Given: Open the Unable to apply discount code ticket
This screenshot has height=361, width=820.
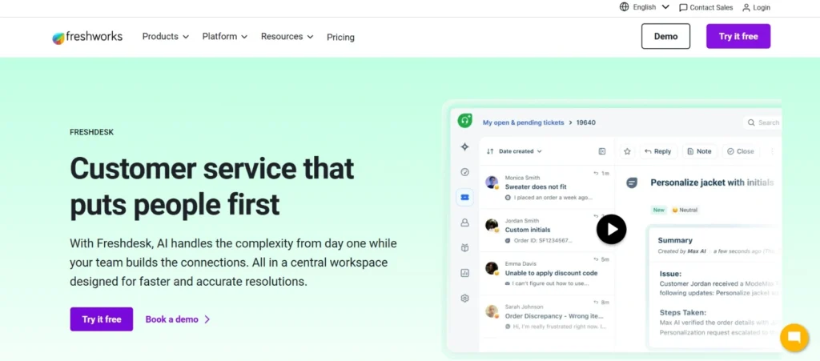Looking at the screenshot, I should [547, 273].
